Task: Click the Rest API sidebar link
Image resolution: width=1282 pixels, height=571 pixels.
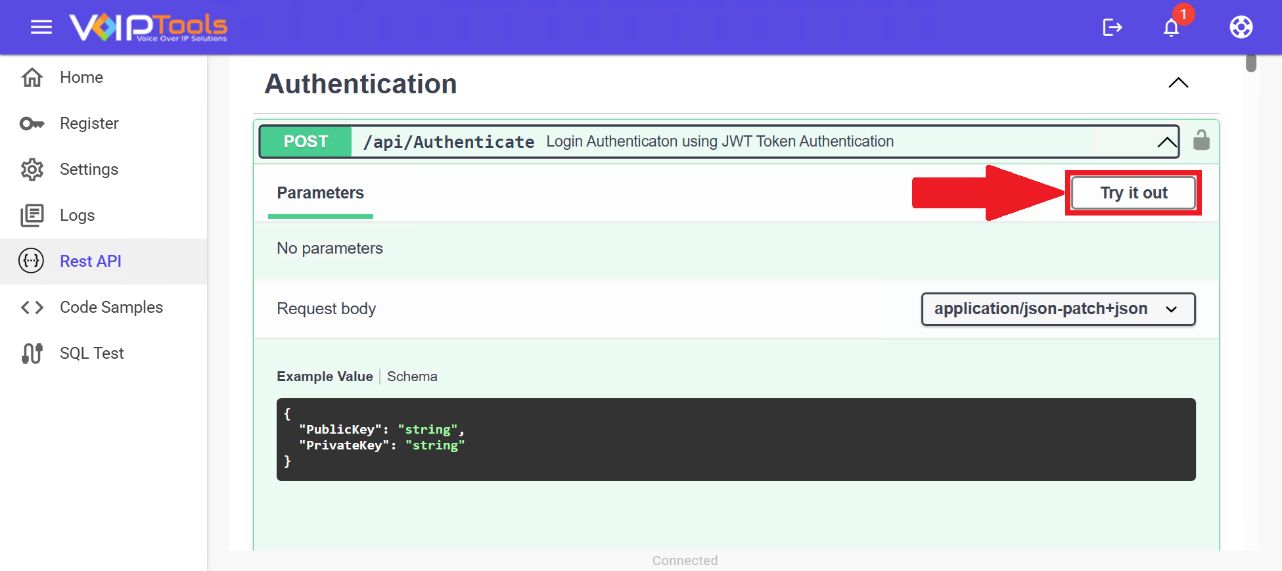Action: pyautogui.click(x=91, y=262)
